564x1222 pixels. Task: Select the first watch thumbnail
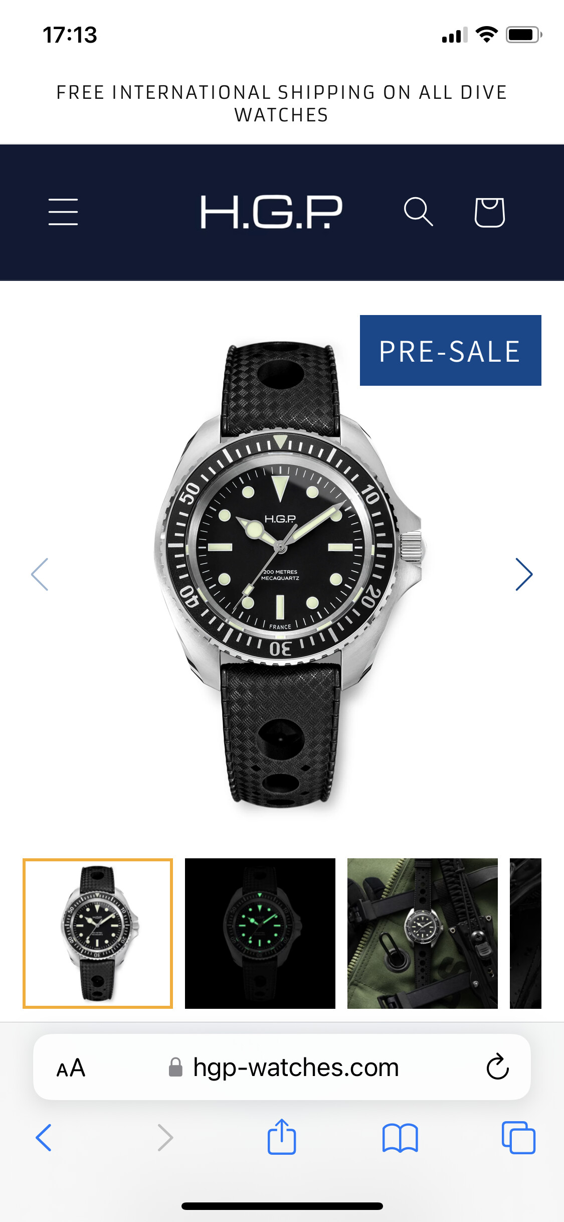click(x=98, y=933)
